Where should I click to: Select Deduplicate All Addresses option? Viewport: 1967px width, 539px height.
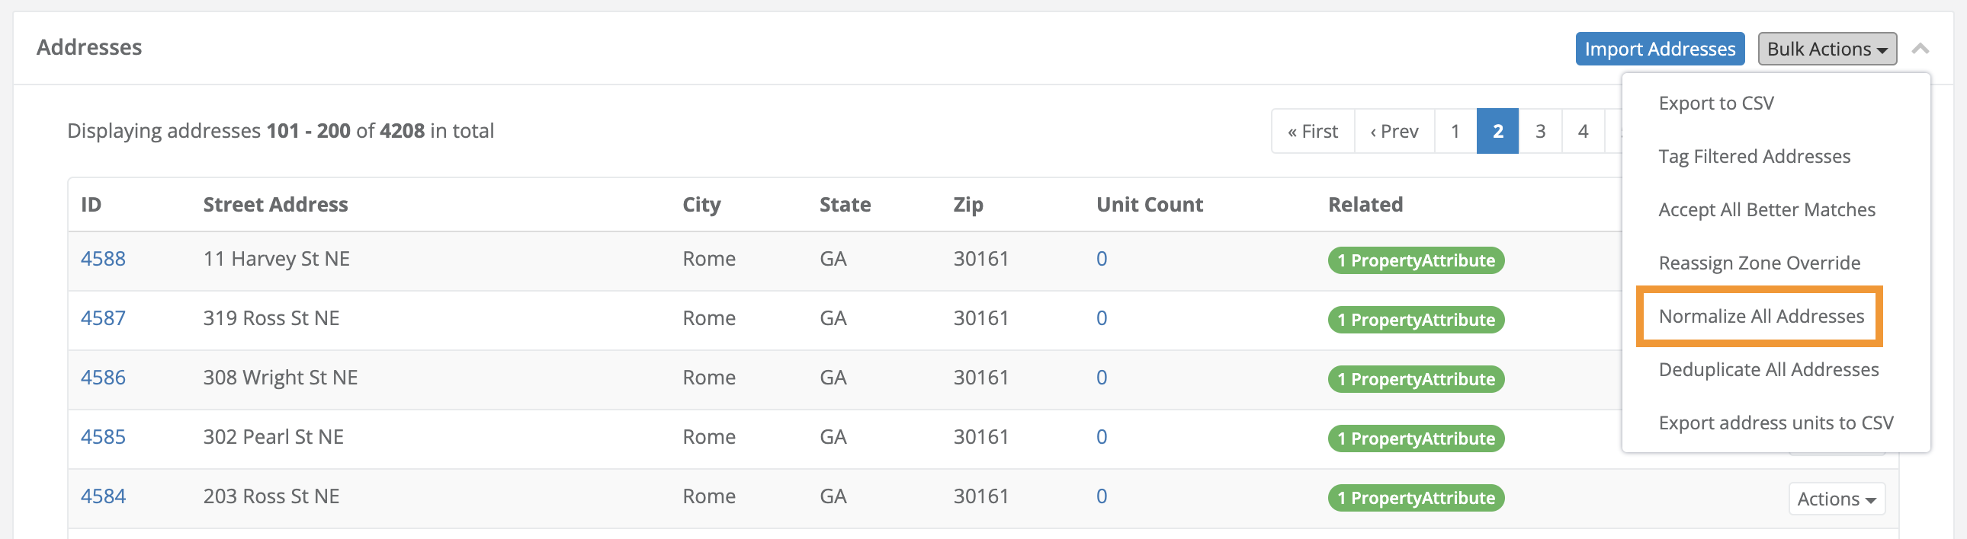tap(1768, 370)
